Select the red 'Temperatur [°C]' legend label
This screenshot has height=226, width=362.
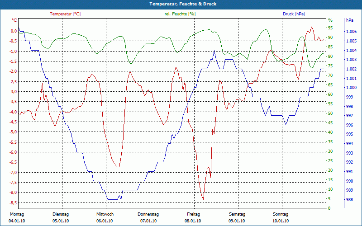click(65, 14)
